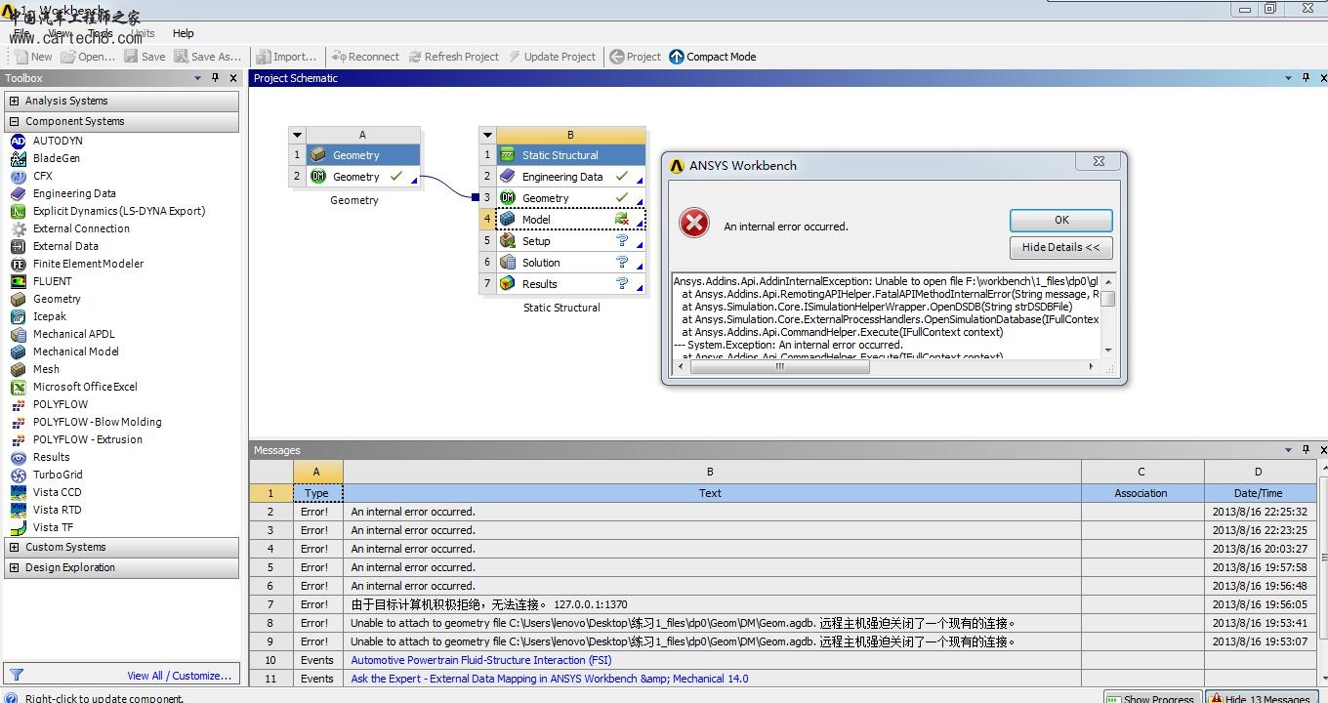Image resolution: width=1328 pixels, height=703 pixels.
Task: Select the Icepak component icon
Action: (18, 316)
